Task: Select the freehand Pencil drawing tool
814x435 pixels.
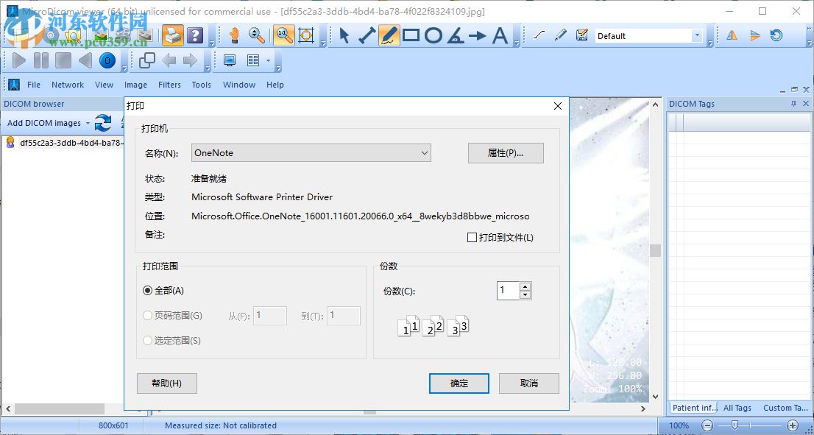Action: 388,35
